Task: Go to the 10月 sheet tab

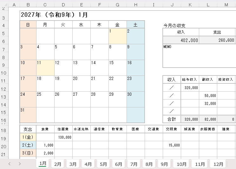Action: point(181,164)
